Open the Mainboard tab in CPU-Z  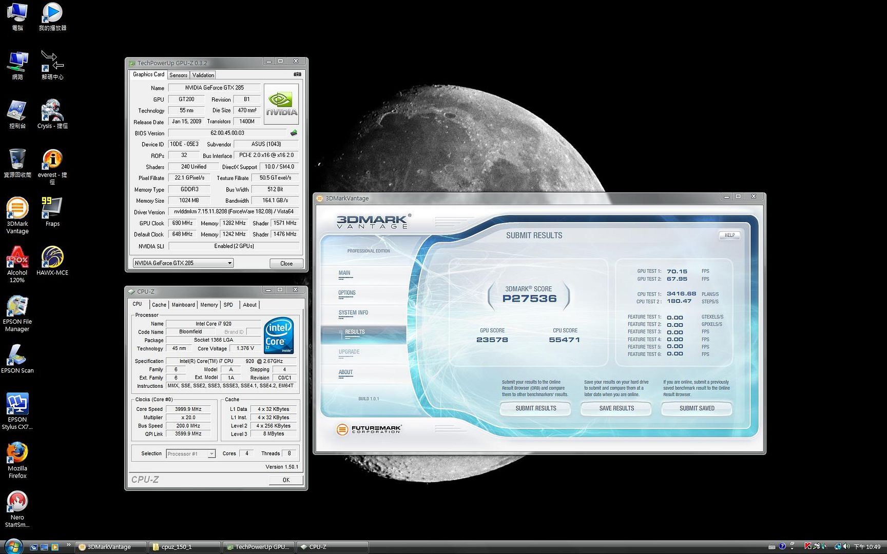pos(183,305)
